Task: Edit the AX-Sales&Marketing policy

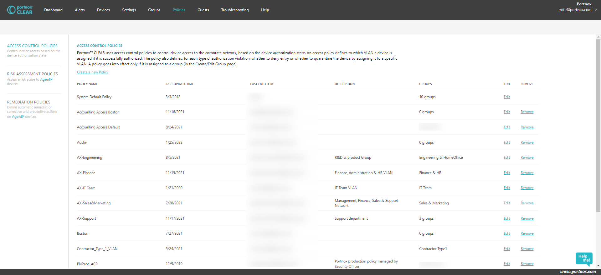Action: point(507,203)
